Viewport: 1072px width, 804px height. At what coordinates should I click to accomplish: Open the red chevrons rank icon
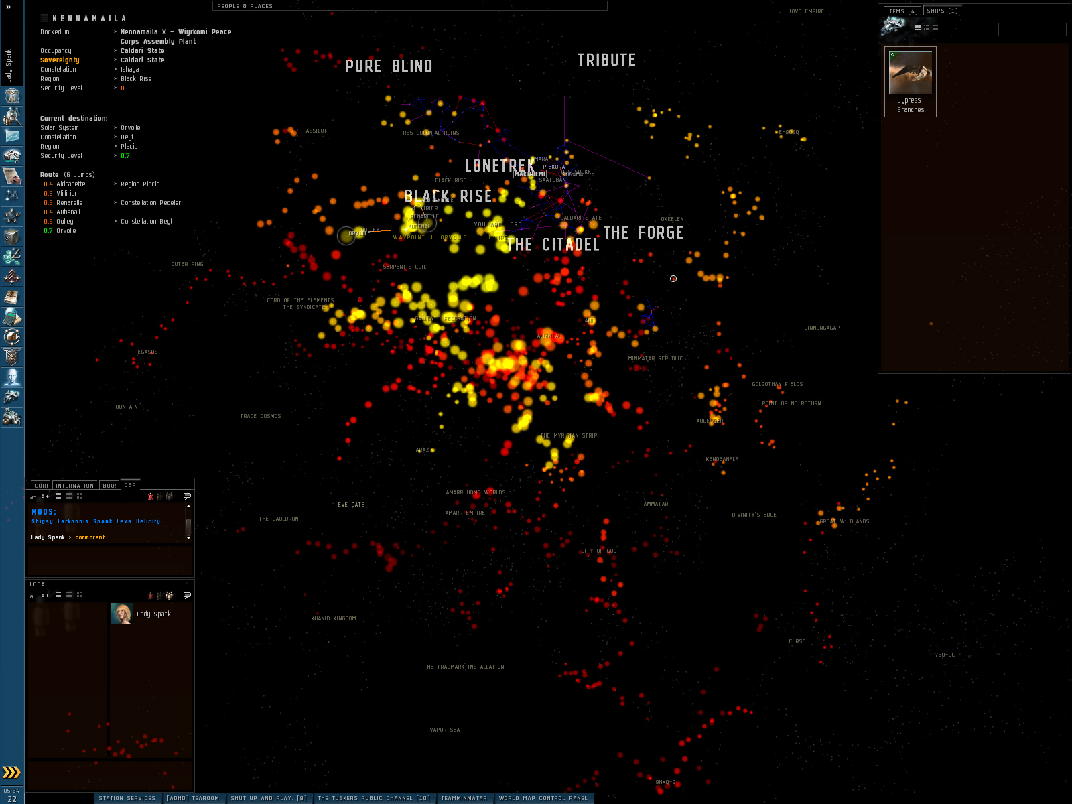pyautogui.click(x=12, y=277)
